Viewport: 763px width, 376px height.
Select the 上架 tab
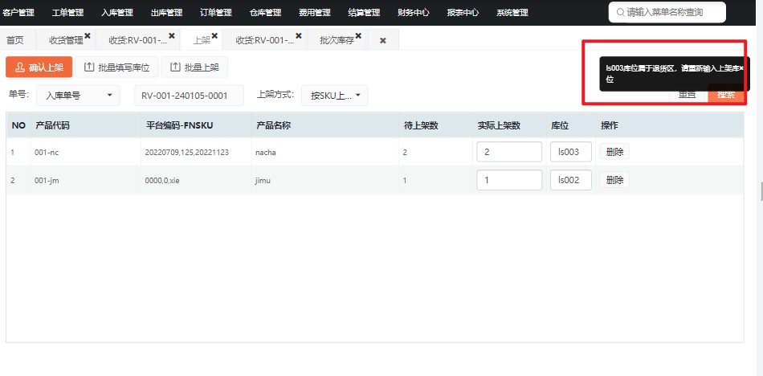coord(202,41)
